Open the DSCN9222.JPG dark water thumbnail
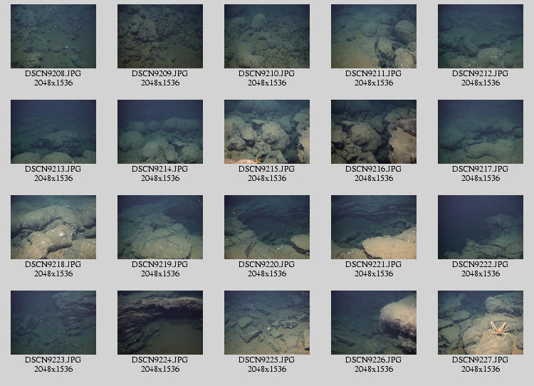Screen dimensions: 534x386 481,227
